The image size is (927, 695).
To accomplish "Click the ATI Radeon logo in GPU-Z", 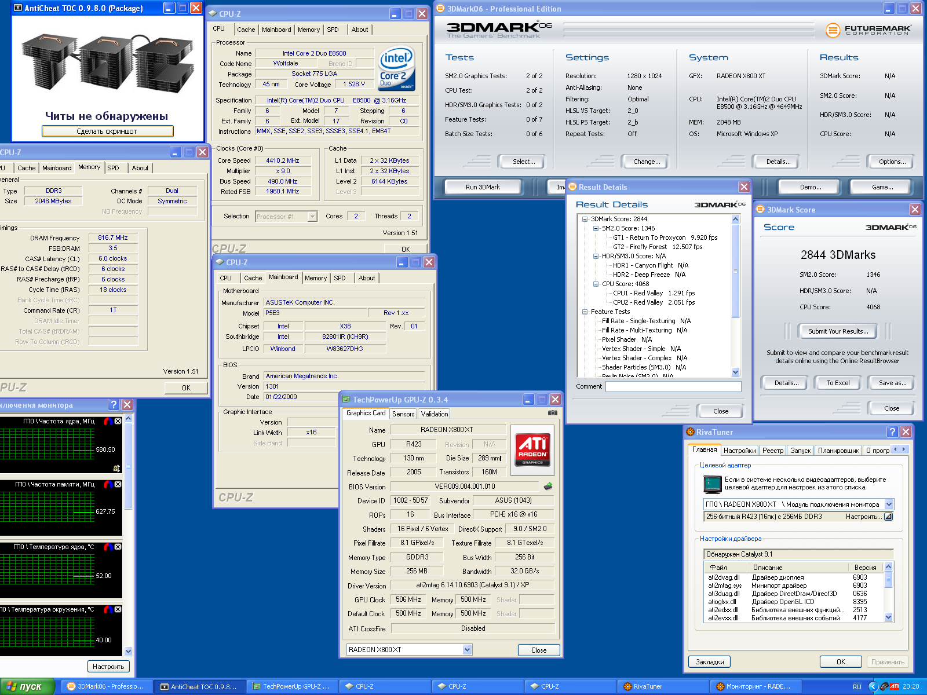I will pyautogui.click(x=532, y=450).
